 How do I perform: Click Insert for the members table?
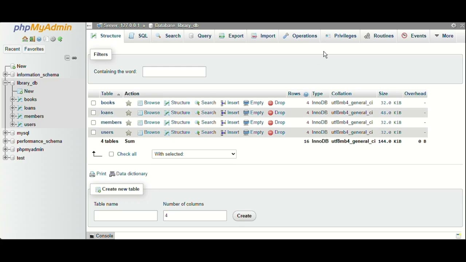pos(230,123)
